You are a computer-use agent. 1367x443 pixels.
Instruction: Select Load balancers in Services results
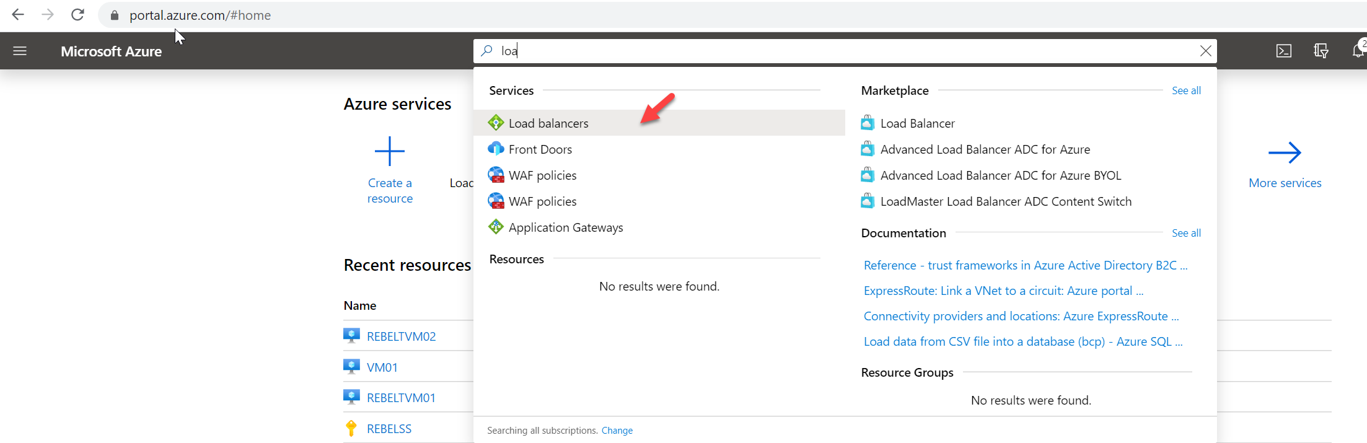click(x=548, y=123)
